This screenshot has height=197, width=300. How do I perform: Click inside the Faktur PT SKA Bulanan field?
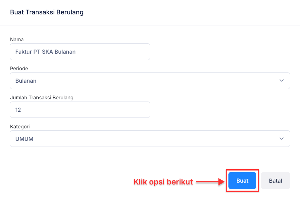[x=80, y=52]
